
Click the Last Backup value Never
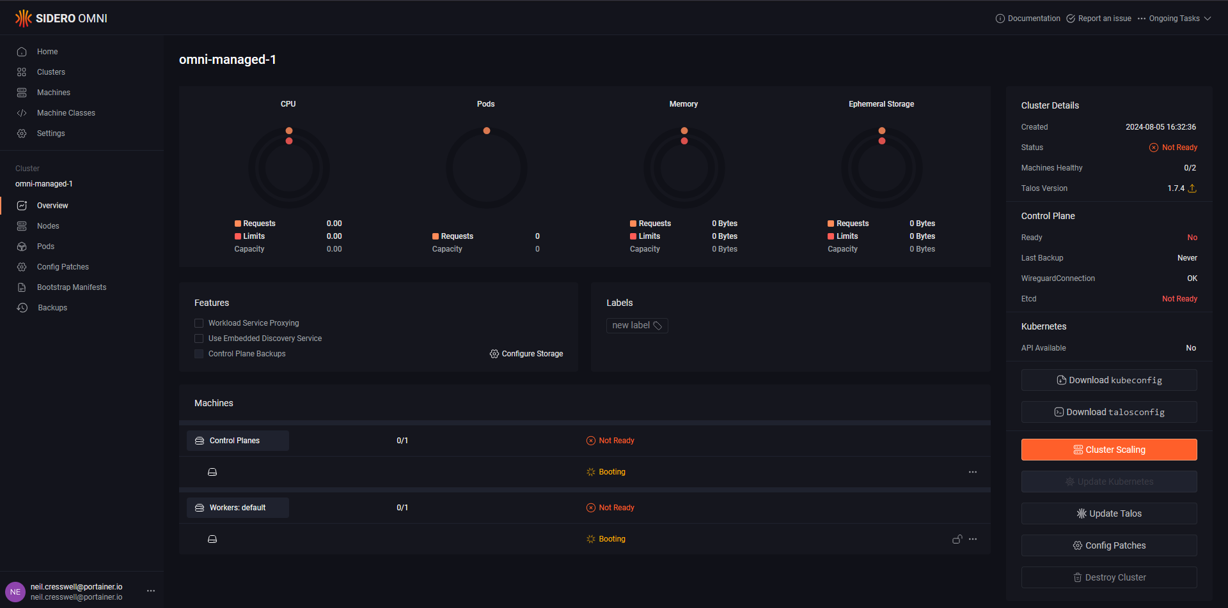[x=1187, y=258]
